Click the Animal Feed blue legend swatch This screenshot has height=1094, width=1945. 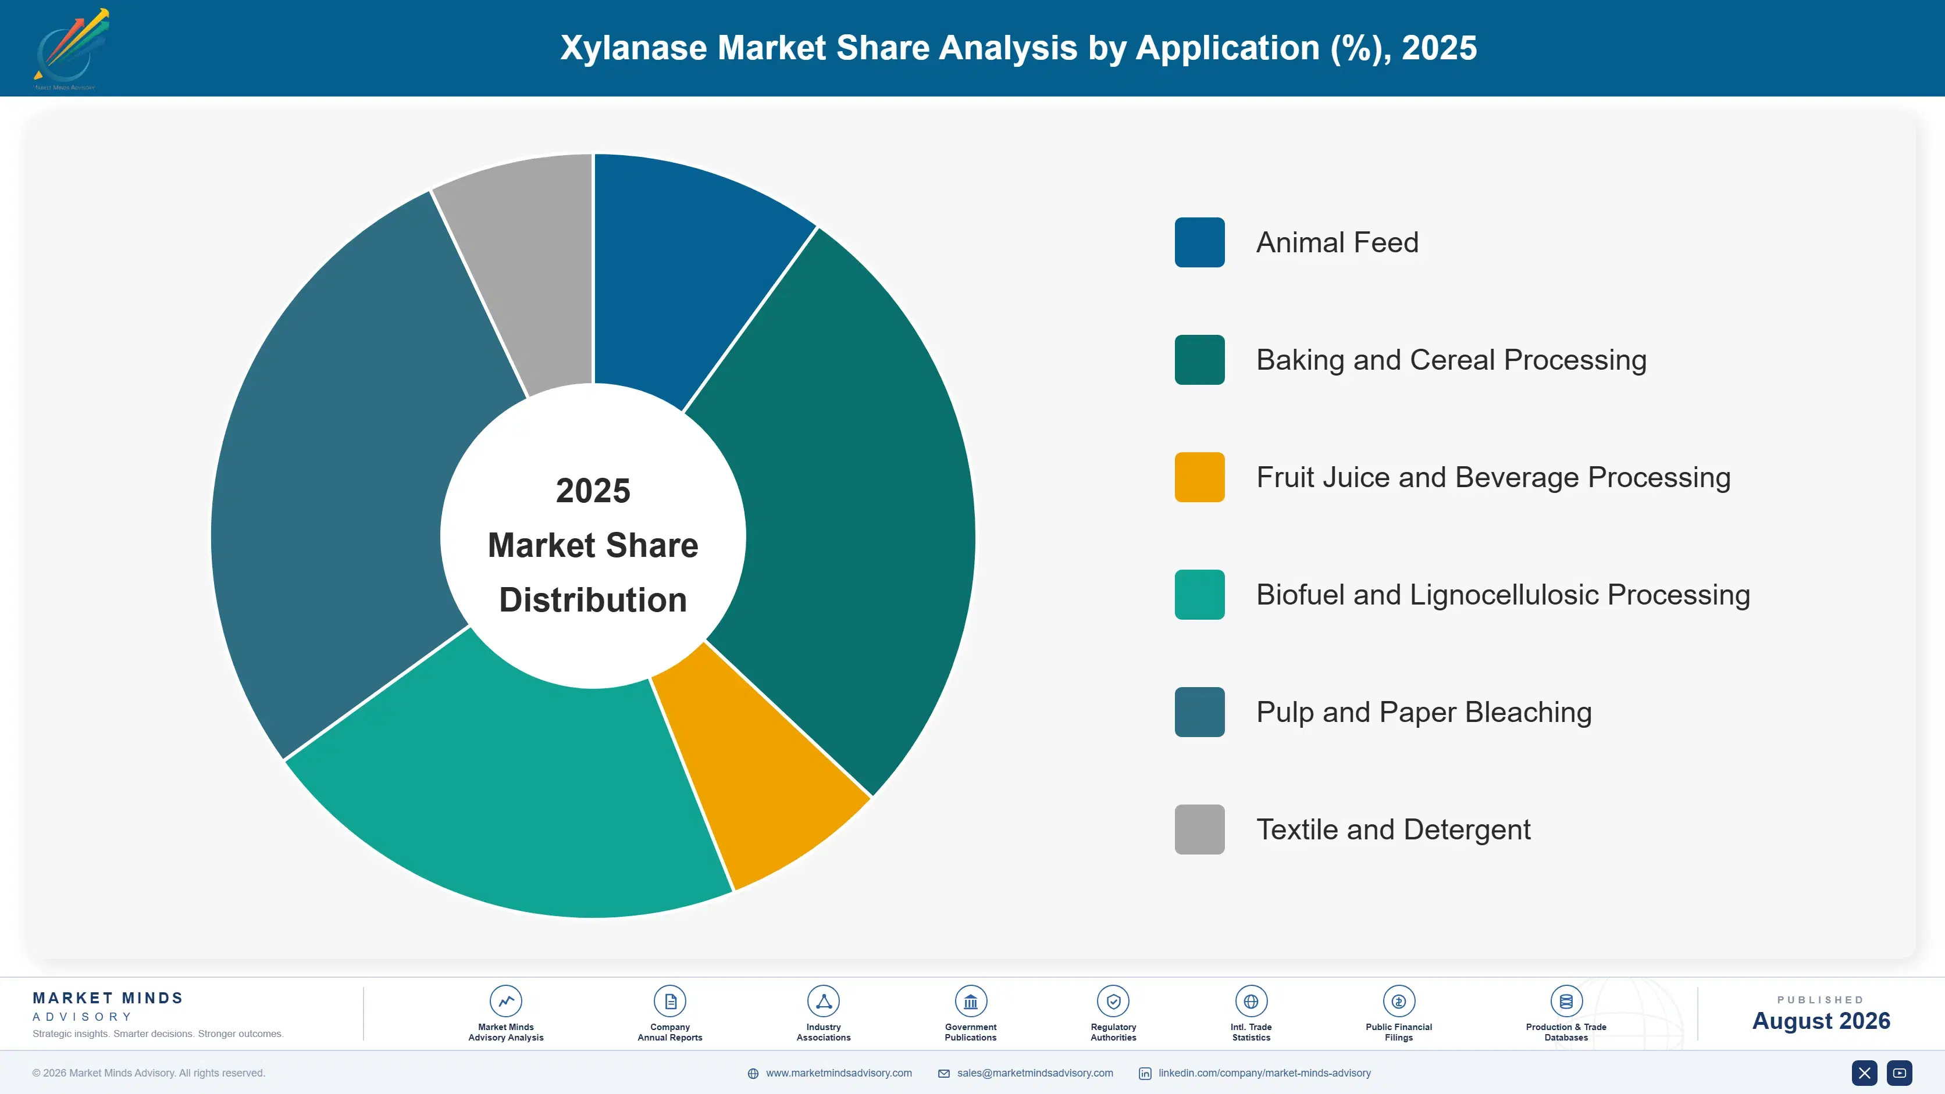tap(1199, 242)
